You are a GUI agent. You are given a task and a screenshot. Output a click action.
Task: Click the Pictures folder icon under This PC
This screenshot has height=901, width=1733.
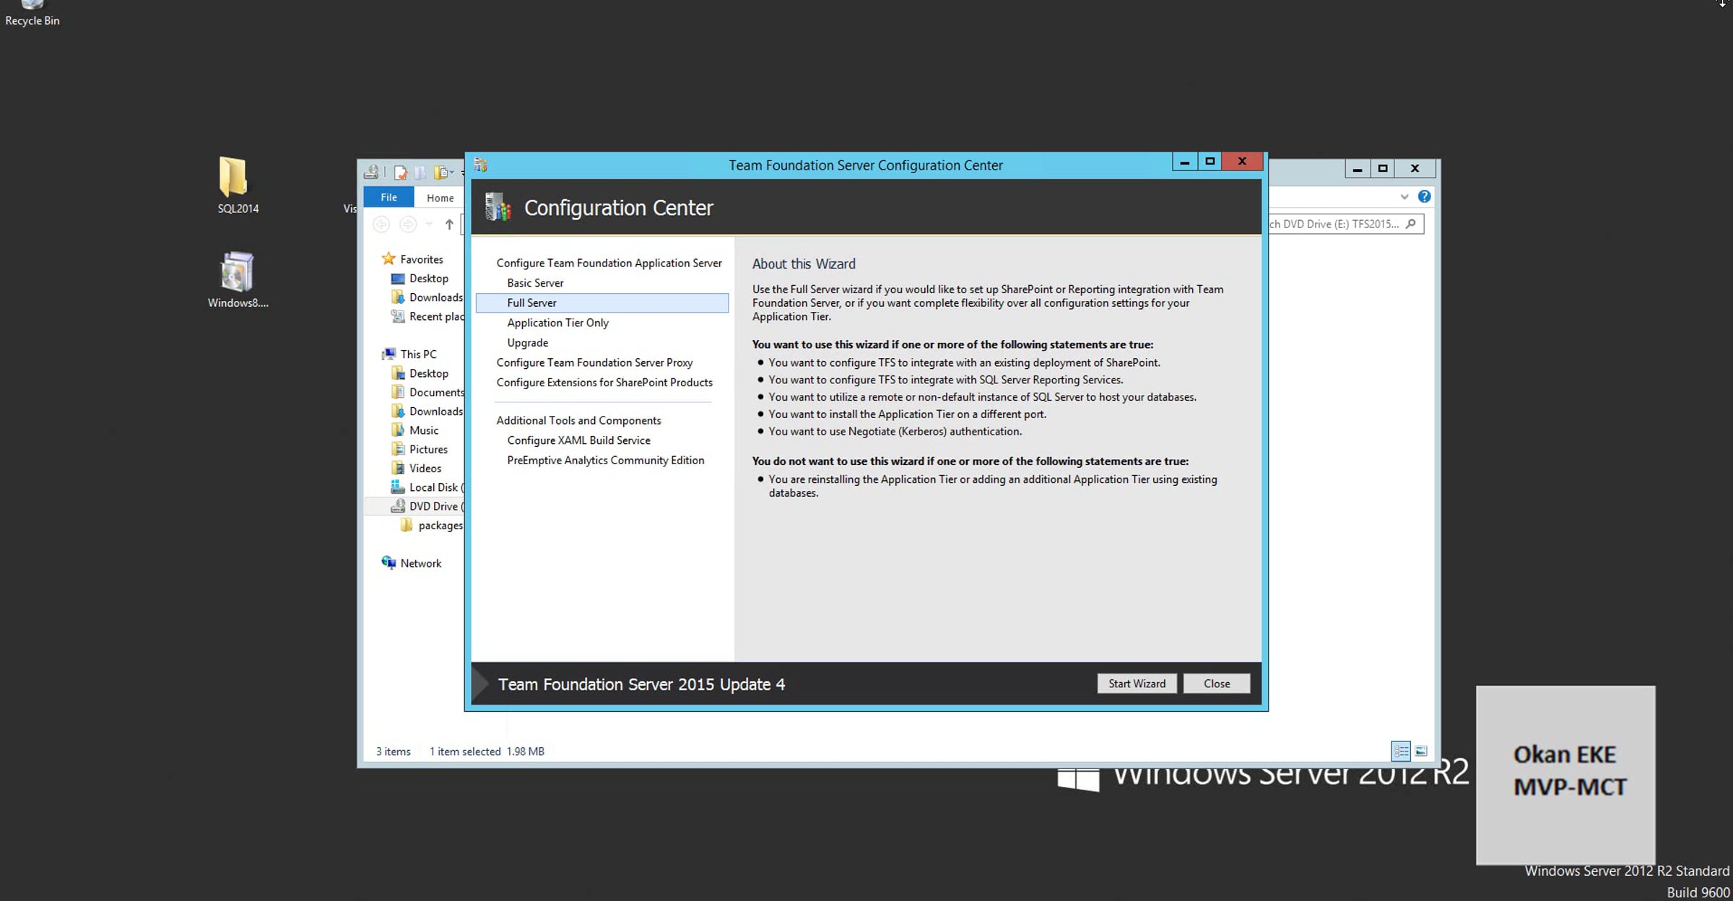tap(397, 449)
